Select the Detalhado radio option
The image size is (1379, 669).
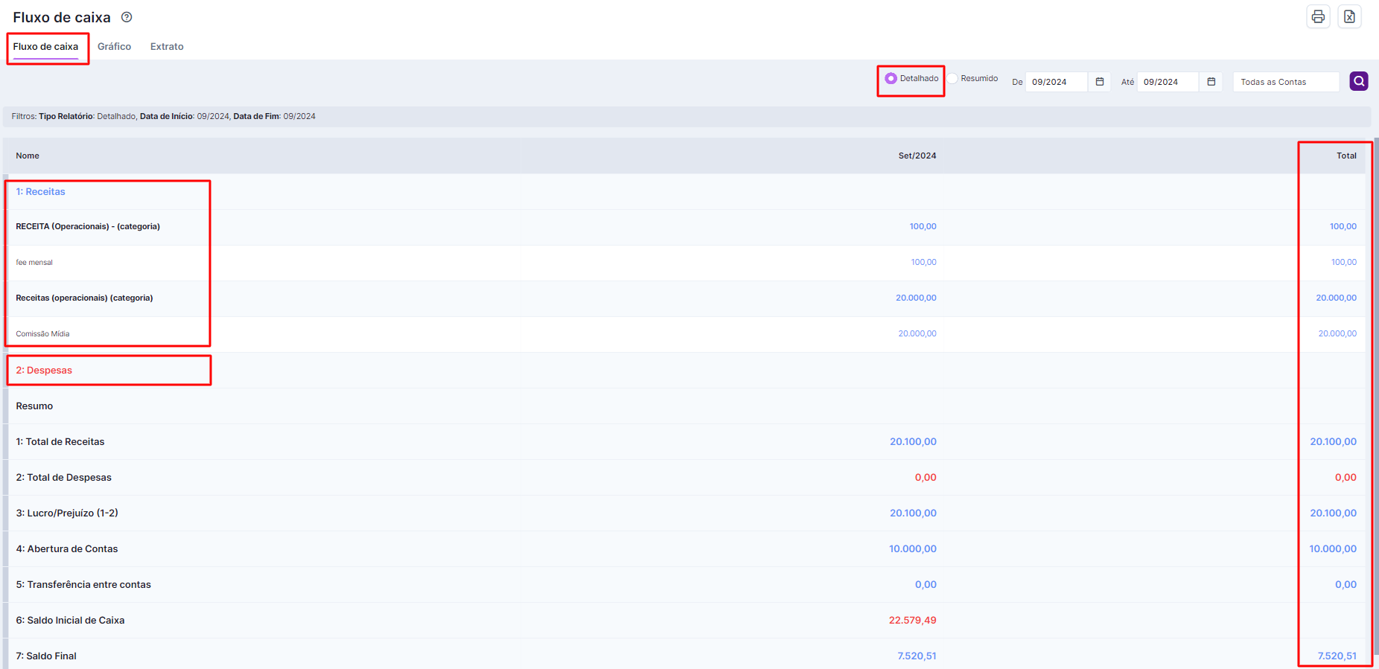[891, 78]
